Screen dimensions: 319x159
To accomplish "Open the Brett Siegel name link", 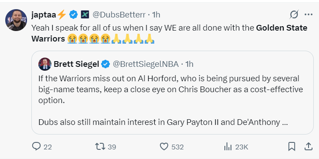I will [76, 64].
